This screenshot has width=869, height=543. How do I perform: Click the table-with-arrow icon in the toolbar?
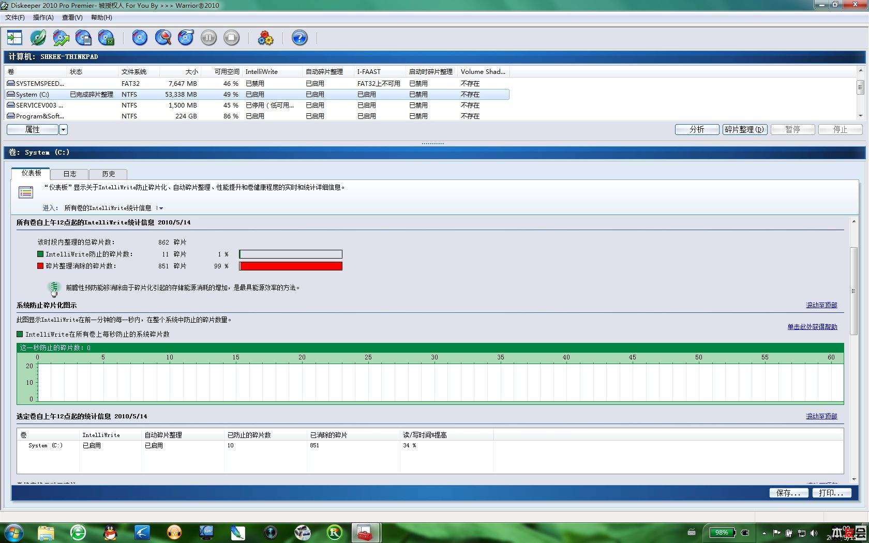tap(14, 38)
